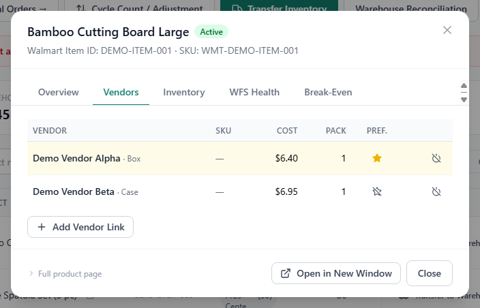Deactivate the Demo Vendor Alpha link
The image size is (480, 308).
[x=436, y=158]
